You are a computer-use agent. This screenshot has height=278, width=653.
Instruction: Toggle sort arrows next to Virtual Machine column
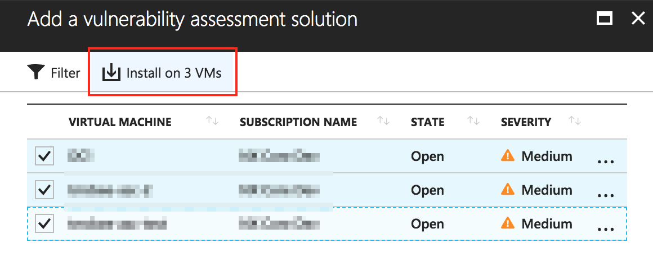[x=212, y=121]
